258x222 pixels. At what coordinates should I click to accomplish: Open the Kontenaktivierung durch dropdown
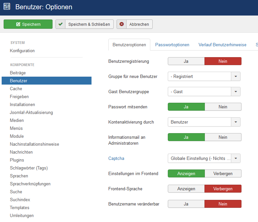(x=236, y=122)
